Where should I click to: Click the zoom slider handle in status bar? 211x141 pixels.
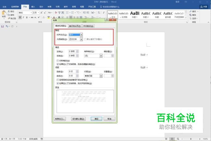click(191, 139)
